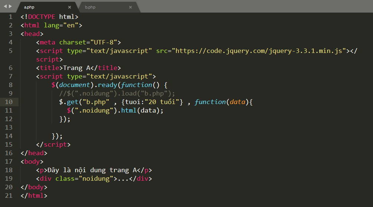The width and height of the screenshot is (373, 207).
Task: Click the opening body tag on line 17
Action: pyautogui.click(x=32, y=162)
